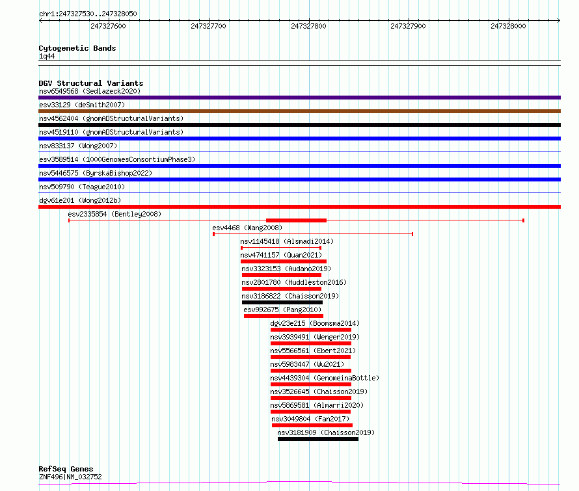Open nsv4562404 (gnomADStructuralVariants) label
The width and height of the screenshot is (579, 491).
click(111, 118)
